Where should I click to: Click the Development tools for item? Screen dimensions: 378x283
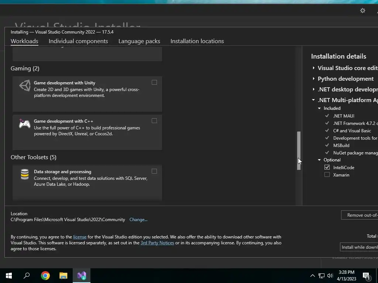(x=355, y=138)
